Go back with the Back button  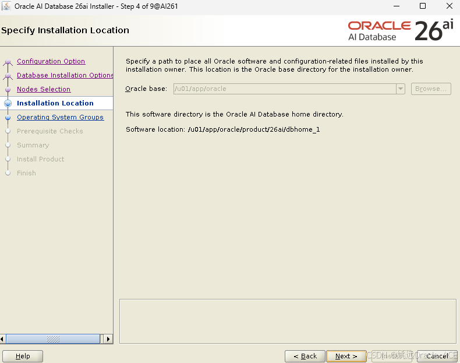[x=305, y=356]
